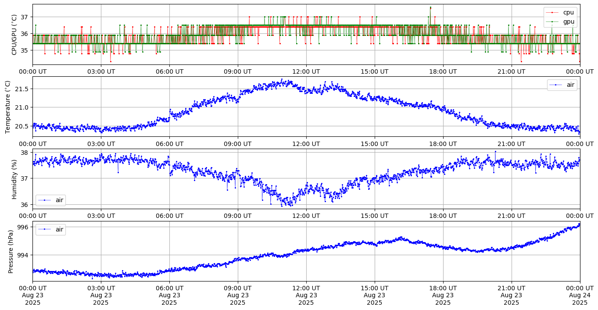The height and width of the screenshot is (310, 598).
Task: Click '18:00 UT' under the CPU/GPU plot
Action: tap(443, 71)
